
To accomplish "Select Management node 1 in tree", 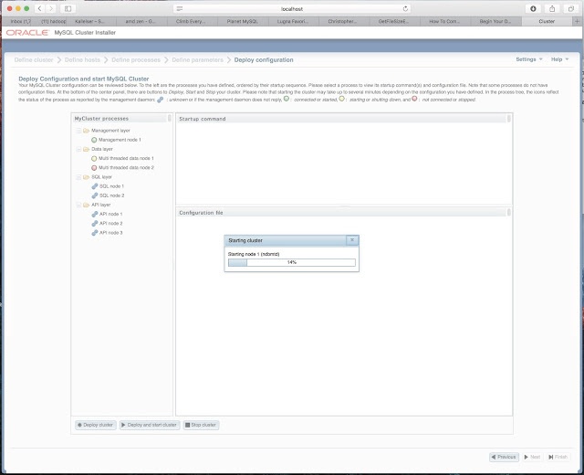I will (120, 140).
